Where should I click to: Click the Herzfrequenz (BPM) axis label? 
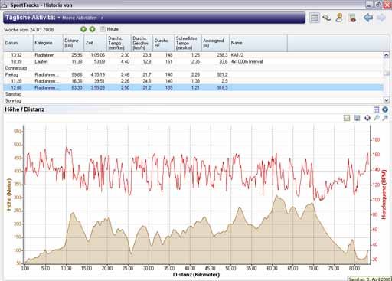pyautogui.click(x=384, y=194)
